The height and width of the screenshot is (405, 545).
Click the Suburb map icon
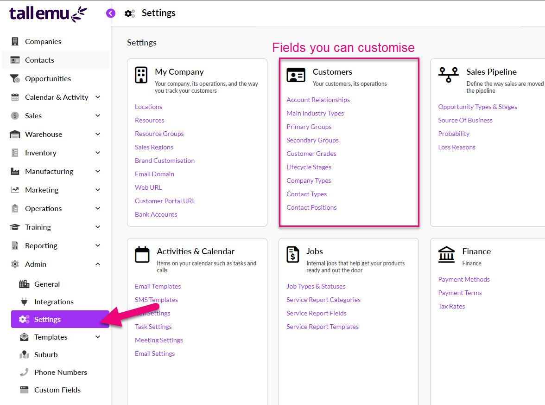coord(24,355)
